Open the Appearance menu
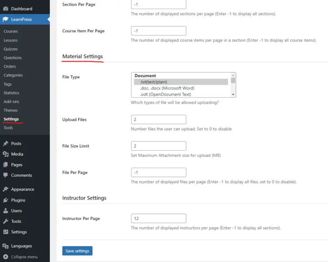This screenshot has height=262, width=328. [x=25, y=189]
